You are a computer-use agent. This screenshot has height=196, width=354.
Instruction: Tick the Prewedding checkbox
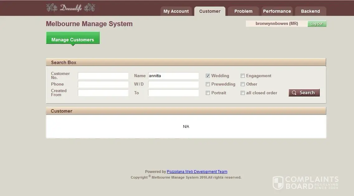pyautogui.click(x=208, y=84)
